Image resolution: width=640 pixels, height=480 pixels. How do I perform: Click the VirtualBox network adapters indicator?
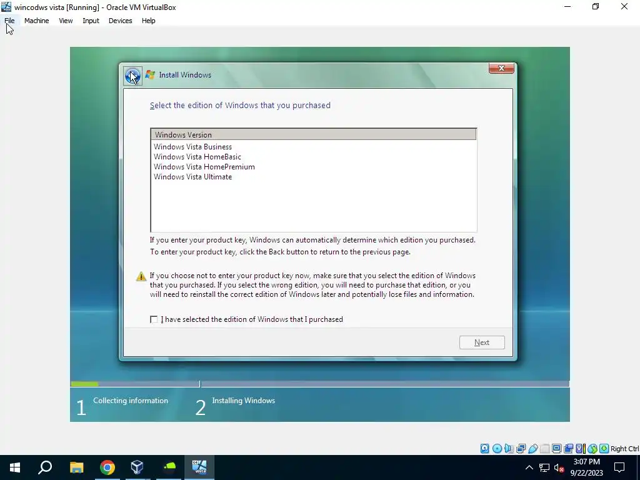point(521,449)
